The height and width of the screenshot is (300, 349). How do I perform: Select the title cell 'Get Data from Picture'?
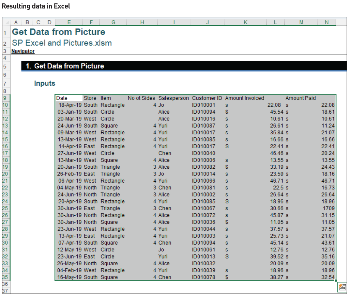point(58,32)
